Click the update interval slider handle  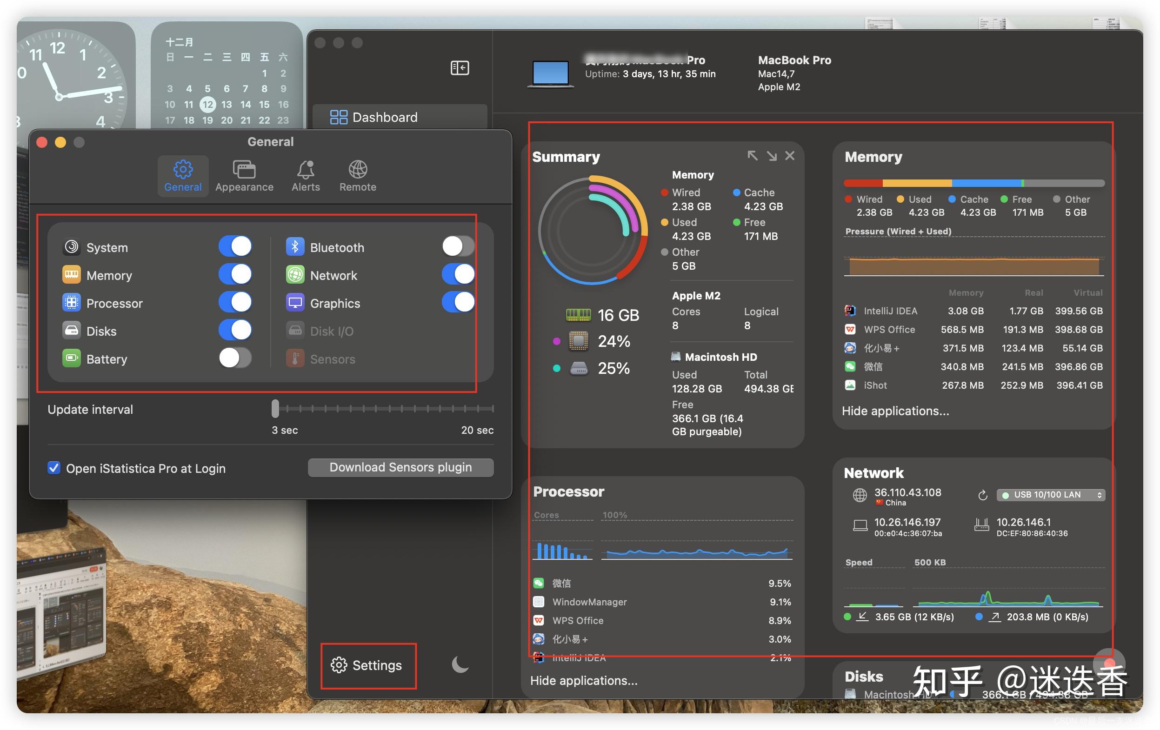[275, 409]
